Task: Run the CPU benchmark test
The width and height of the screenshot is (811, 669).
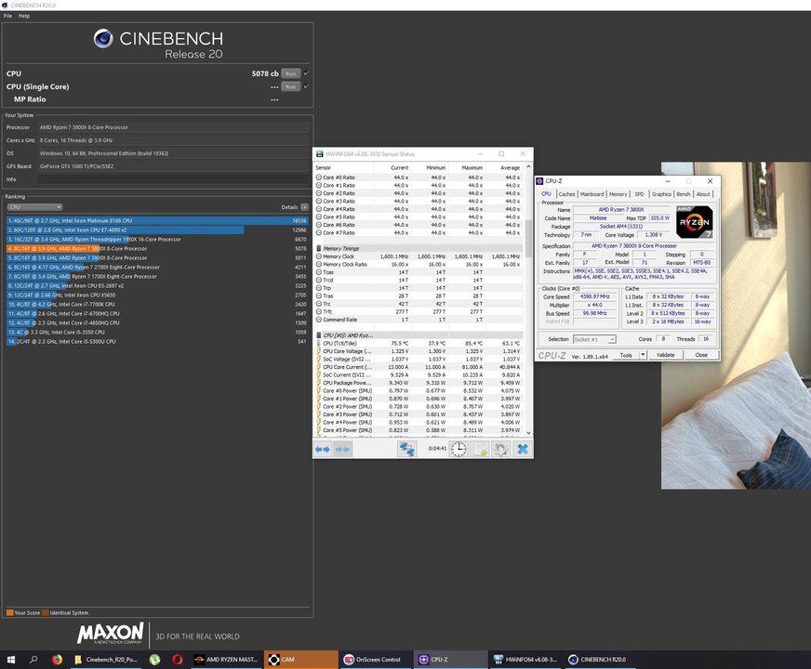Action: point(291,73)
